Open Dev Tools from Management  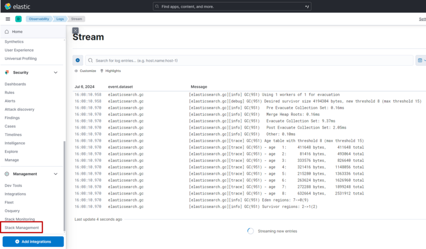click(x=13, y=185)
